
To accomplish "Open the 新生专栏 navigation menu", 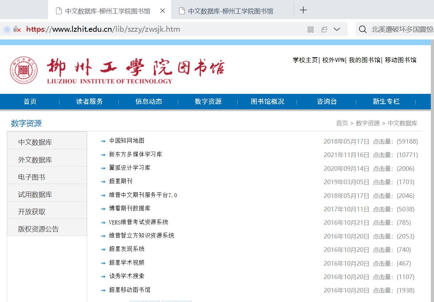I will pyautogui.click(x=386, y=102).
